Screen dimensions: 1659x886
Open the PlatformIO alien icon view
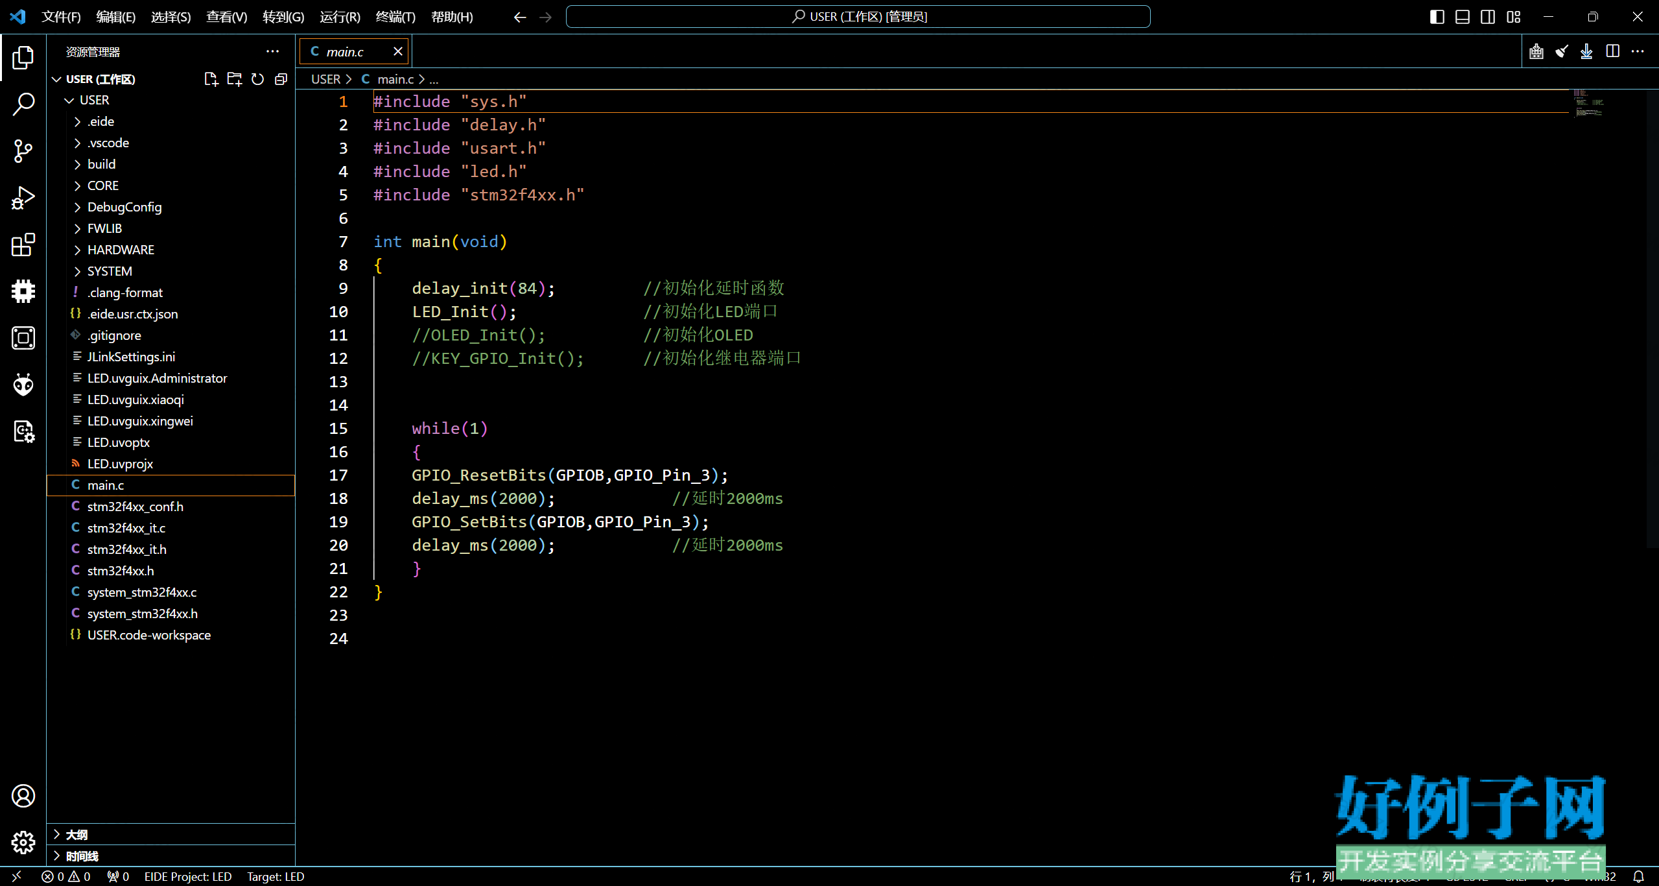(x=23, y=385)
